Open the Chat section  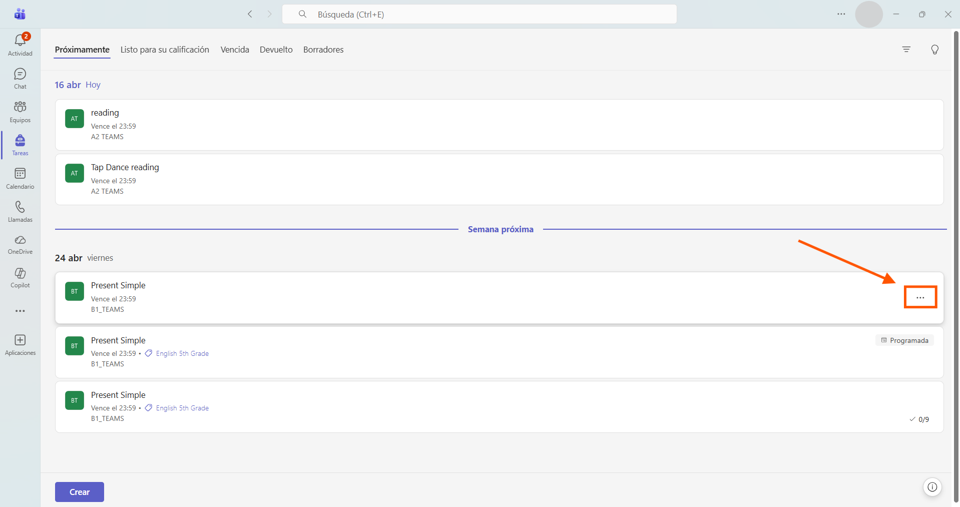click(20, 79)
